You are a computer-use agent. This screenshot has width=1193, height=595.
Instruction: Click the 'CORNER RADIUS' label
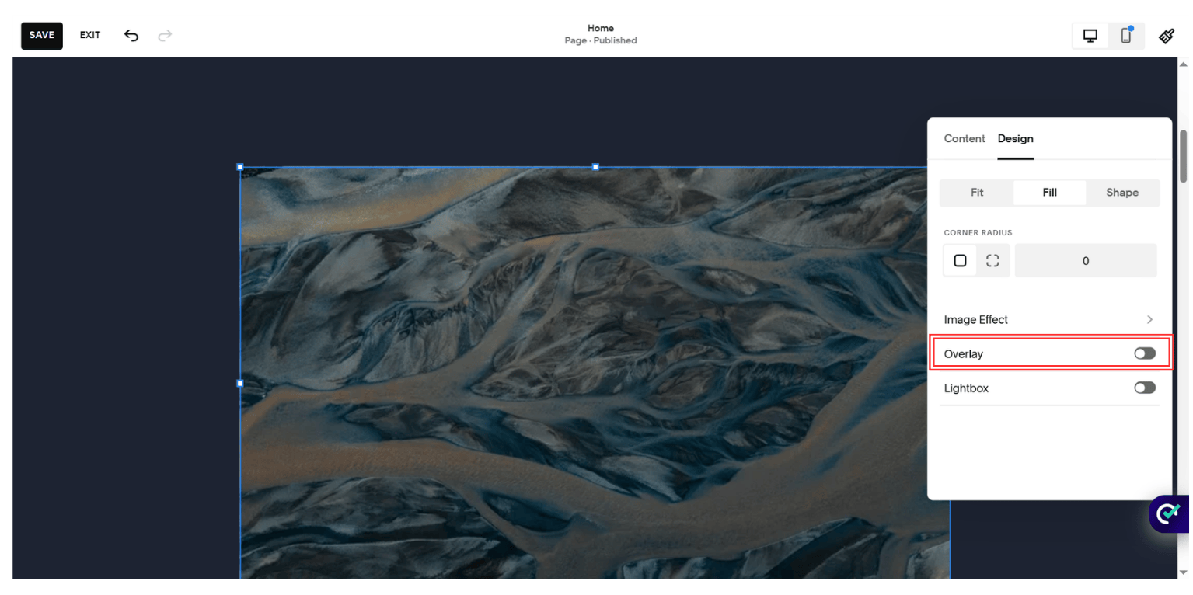click(x=978, y=233)
